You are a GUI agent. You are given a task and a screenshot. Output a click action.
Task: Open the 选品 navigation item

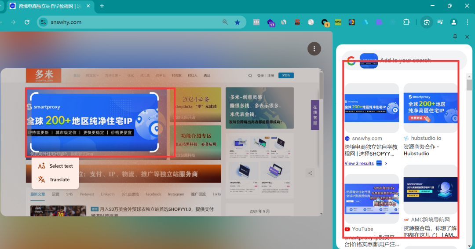click(207, 75)
